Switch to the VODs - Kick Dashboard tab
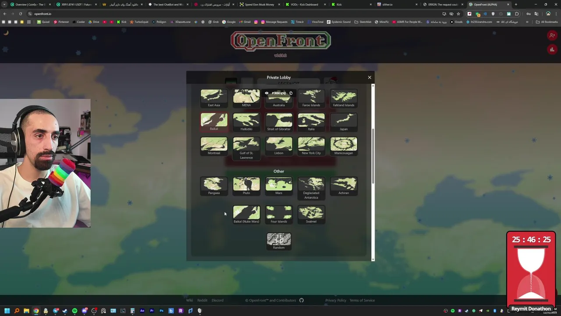 click(x=304, y=4)
